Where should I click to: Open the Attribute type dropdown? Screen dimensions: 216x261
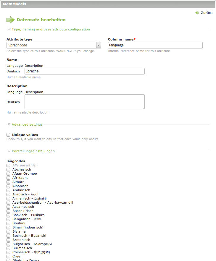54,45
